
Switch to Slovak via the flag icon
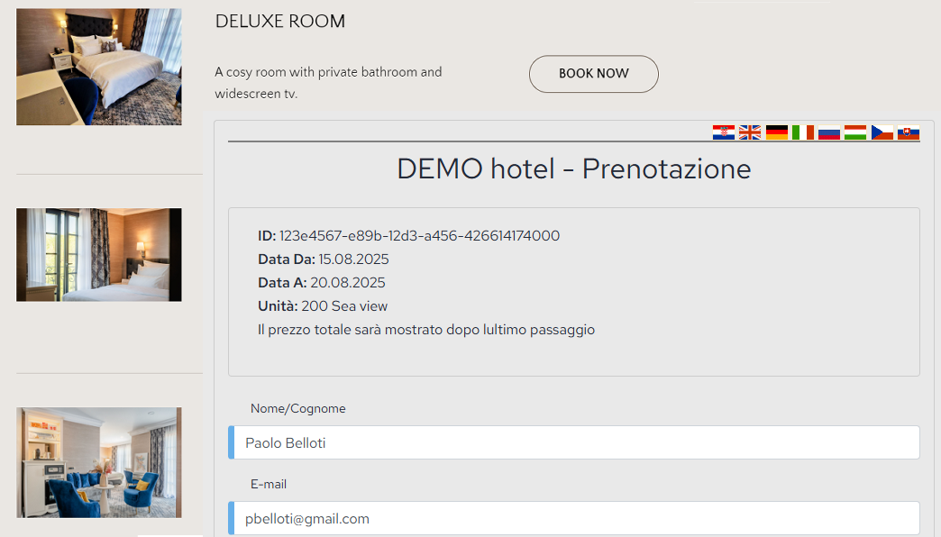tap(908, 132)
